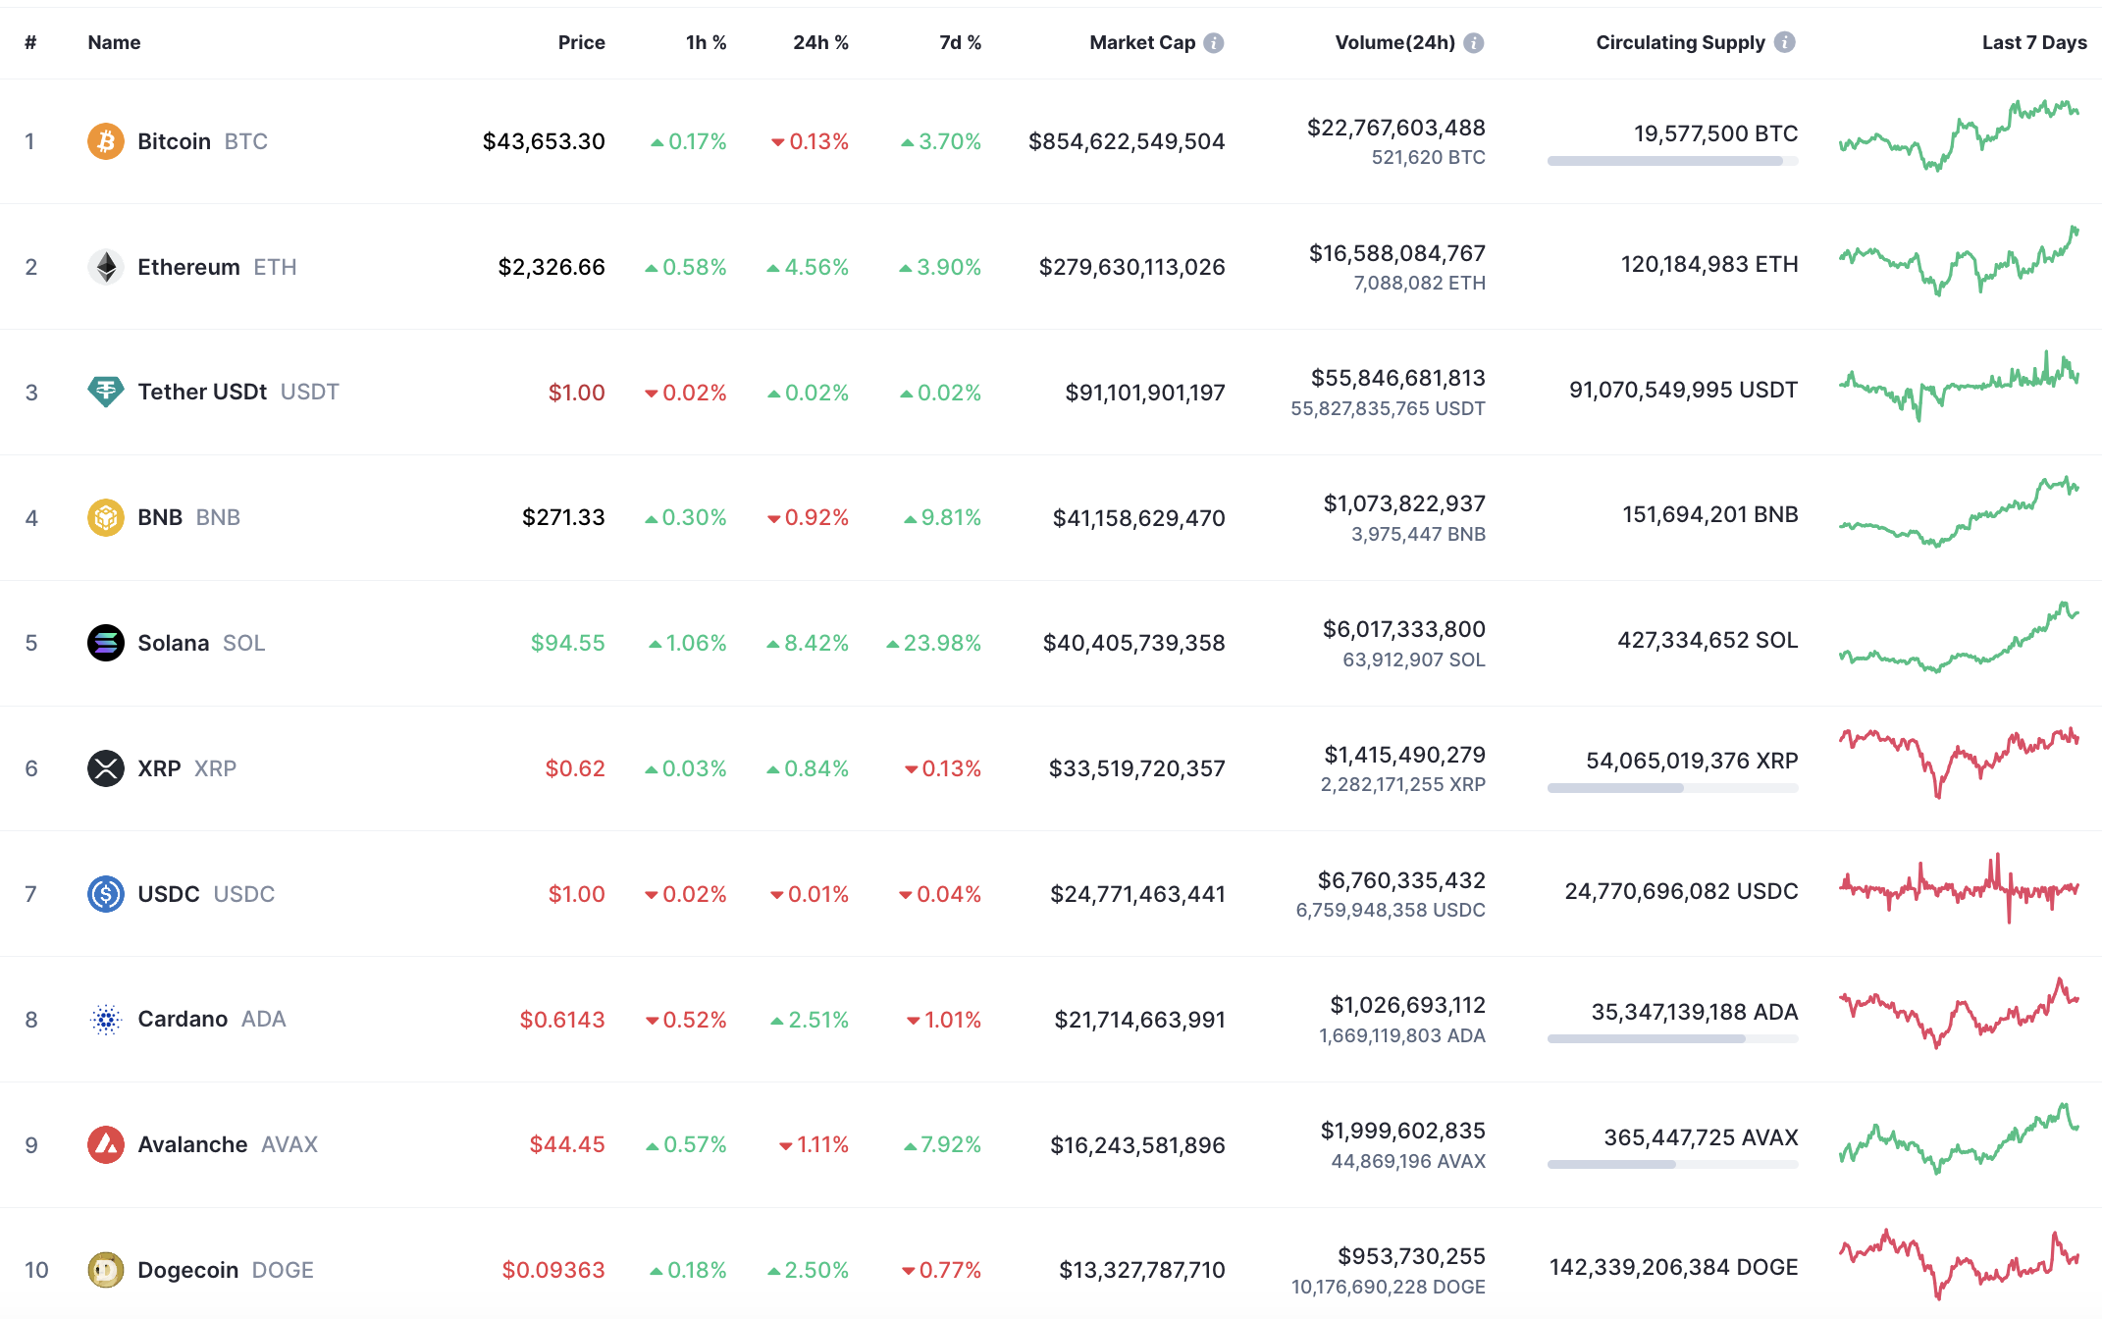Open the USDC coin name link
The image size is (2102, 1319).
[x=169, y=894]
